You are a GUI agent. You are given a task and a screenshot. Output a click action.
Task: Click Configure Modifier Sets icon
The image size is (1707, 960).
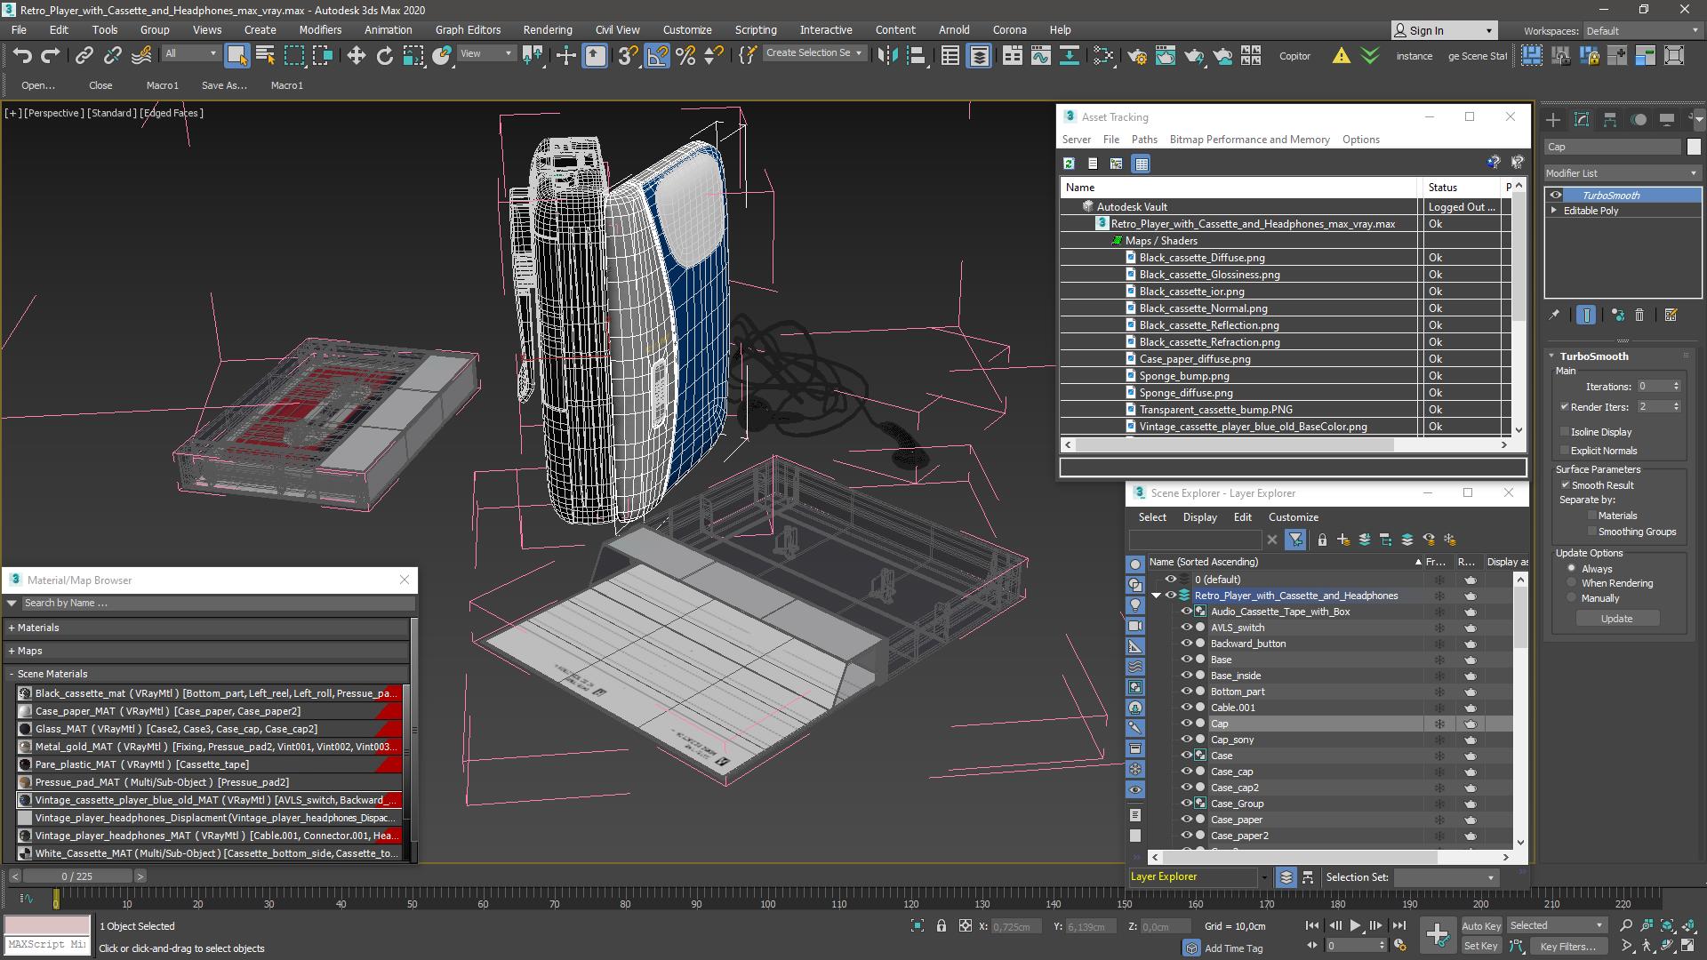pos(1671,315)
